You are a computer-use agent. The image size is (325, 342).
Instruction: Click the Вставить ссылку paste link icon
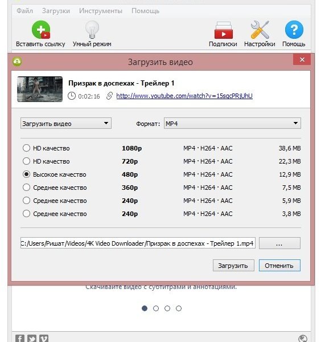pyautogui.click(x=41, y=30)
